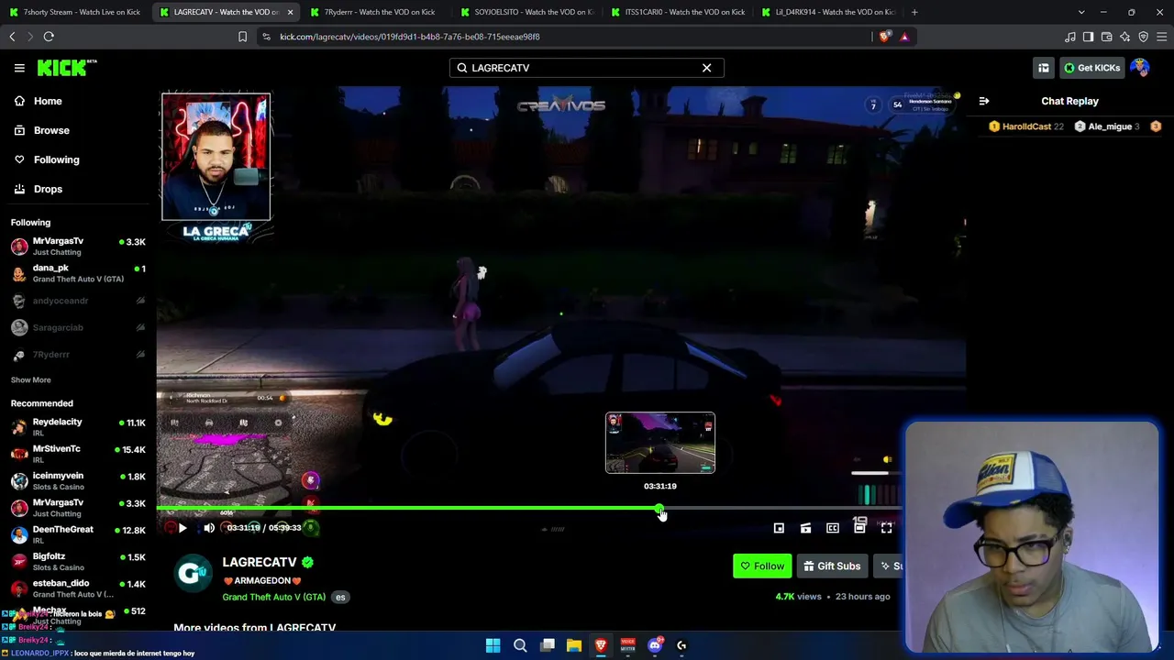Open the Brave Rewards triangle icon
Image resolution: width=1174 pixels, height=660 pixels.
point(904,37)
